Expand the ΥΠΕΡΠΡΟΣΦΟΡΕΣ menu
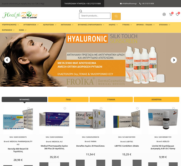The height and width of the screenshot is (166, 181). 10,25
